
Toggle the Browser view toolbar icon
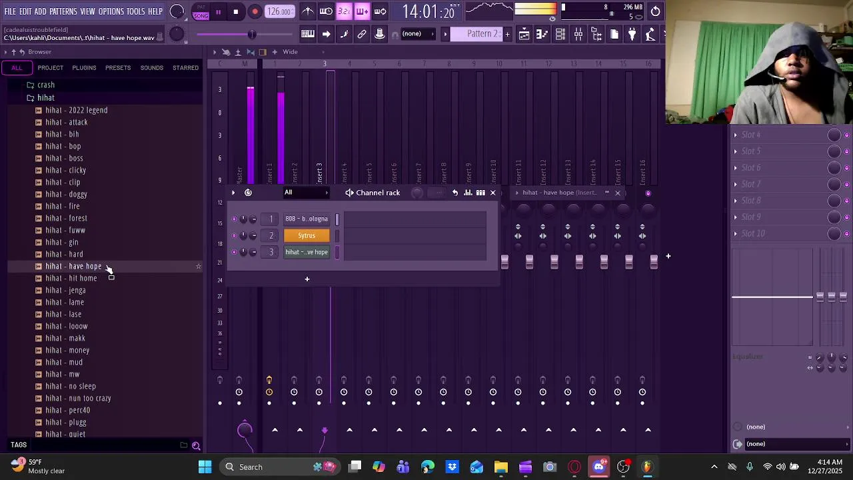(x=596, y=34)
